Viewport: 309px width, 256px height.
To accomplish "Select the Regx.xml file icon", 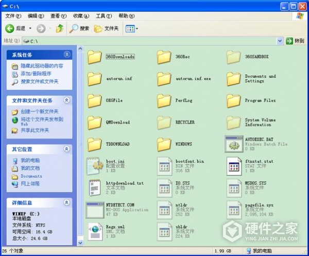I will (x=95, y=232).
